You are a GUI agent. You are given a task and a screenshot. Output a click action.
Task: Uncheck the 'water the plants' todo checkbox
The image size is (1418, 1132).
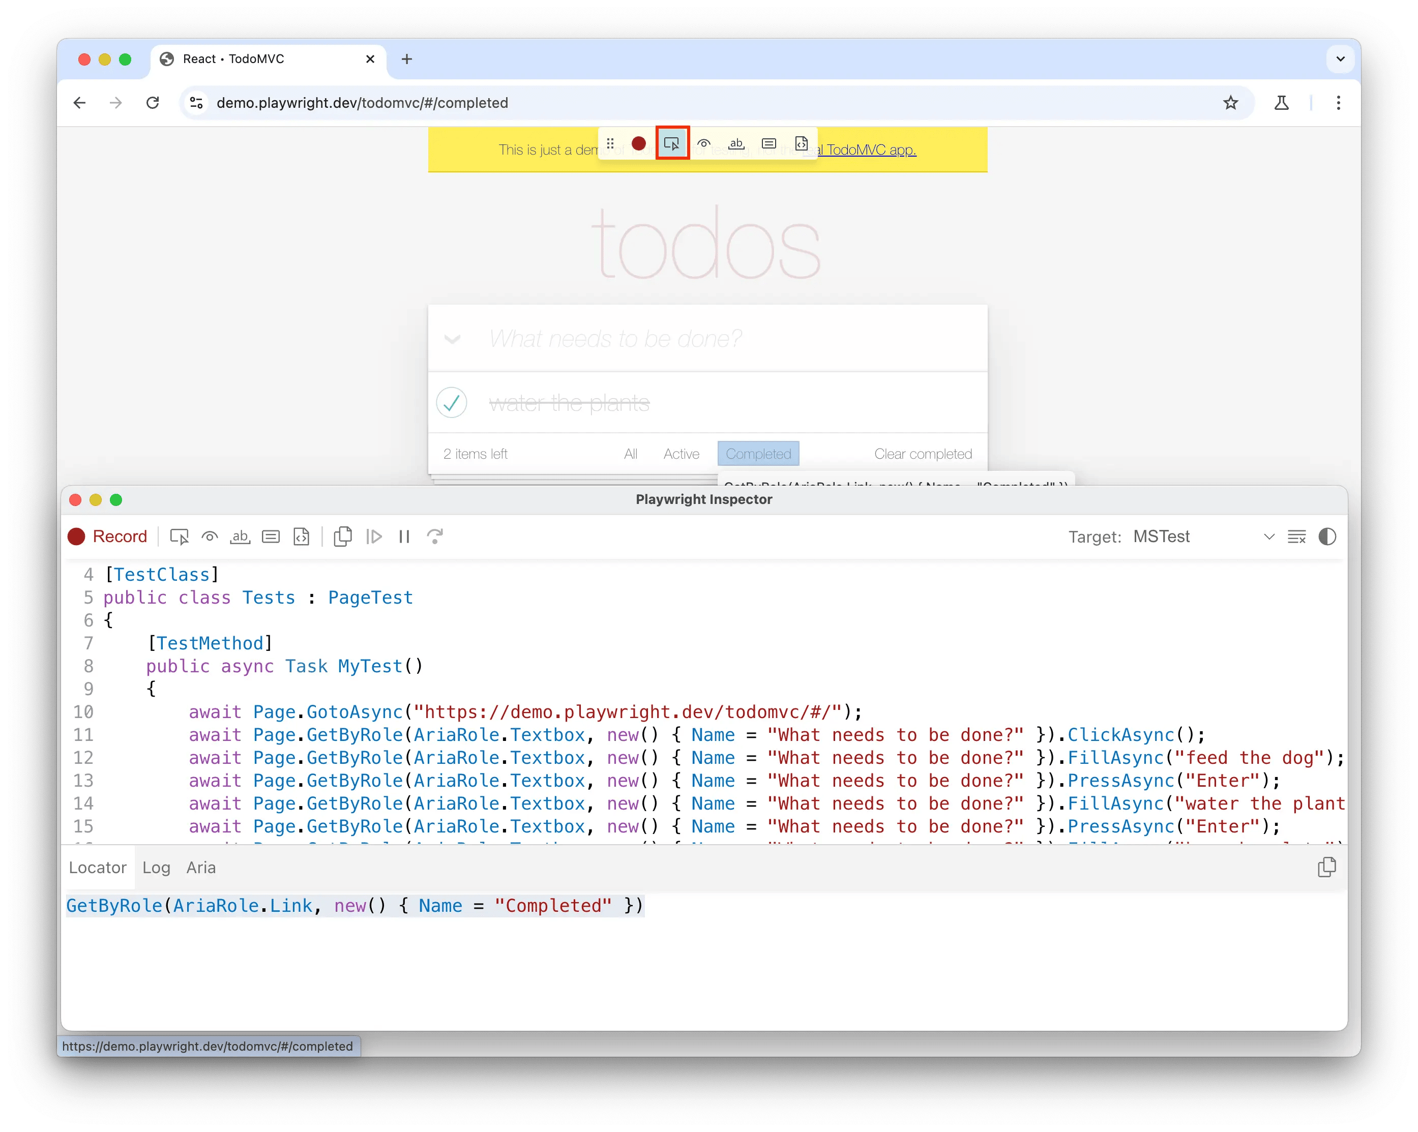click(x=452, y=403)
